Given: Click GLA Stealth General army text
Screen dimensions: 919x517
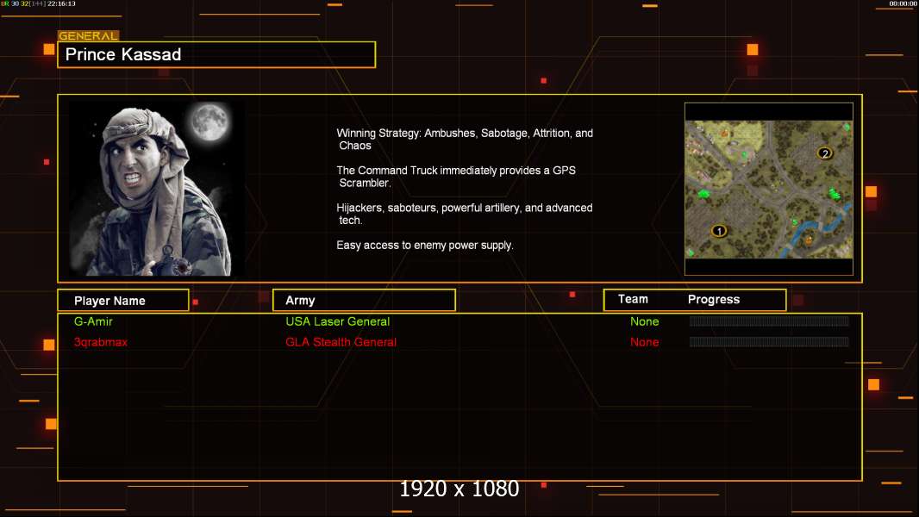Looking at the screenshot, I should pos(341,342).
